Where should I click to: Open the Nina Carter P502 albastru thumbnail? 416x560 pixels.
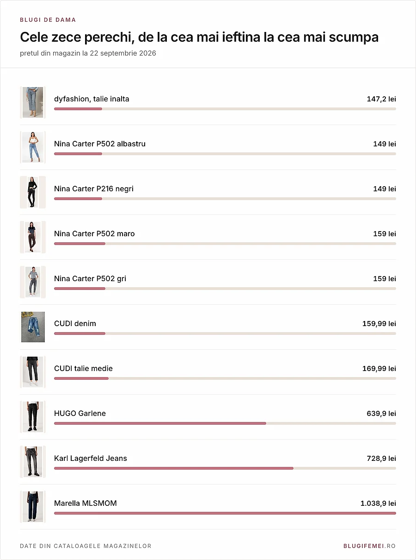pos(33,147)
